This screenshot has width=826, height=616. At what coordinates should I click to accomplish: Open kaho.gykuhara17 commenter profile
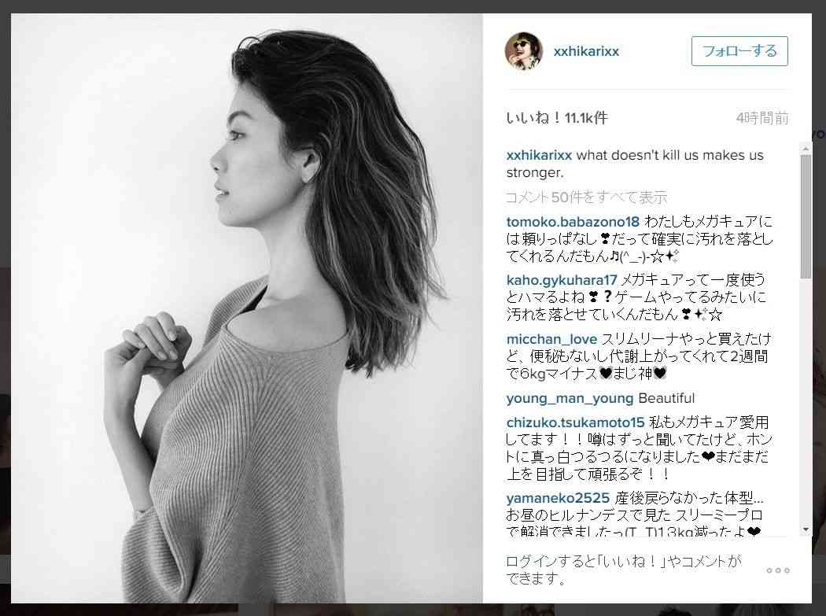click(x=562, y=280)
